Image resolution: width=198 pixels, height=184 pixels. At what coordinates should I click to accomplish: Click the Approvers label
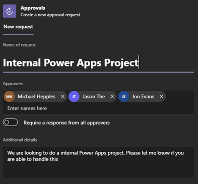[13, 84]
